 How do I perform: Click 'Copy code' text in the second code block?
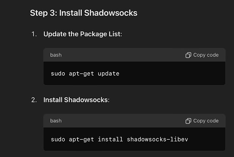[206, 121]
